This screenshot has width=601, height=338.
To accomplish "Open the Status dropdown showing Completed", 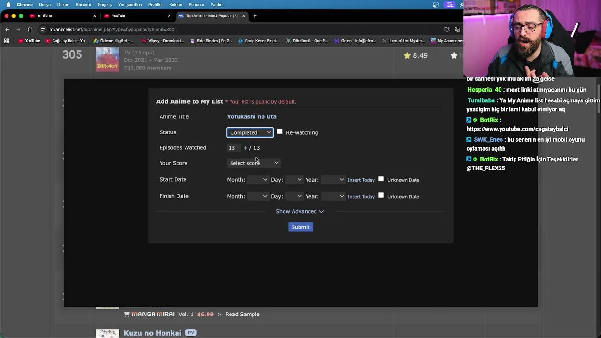I will 250,132.
